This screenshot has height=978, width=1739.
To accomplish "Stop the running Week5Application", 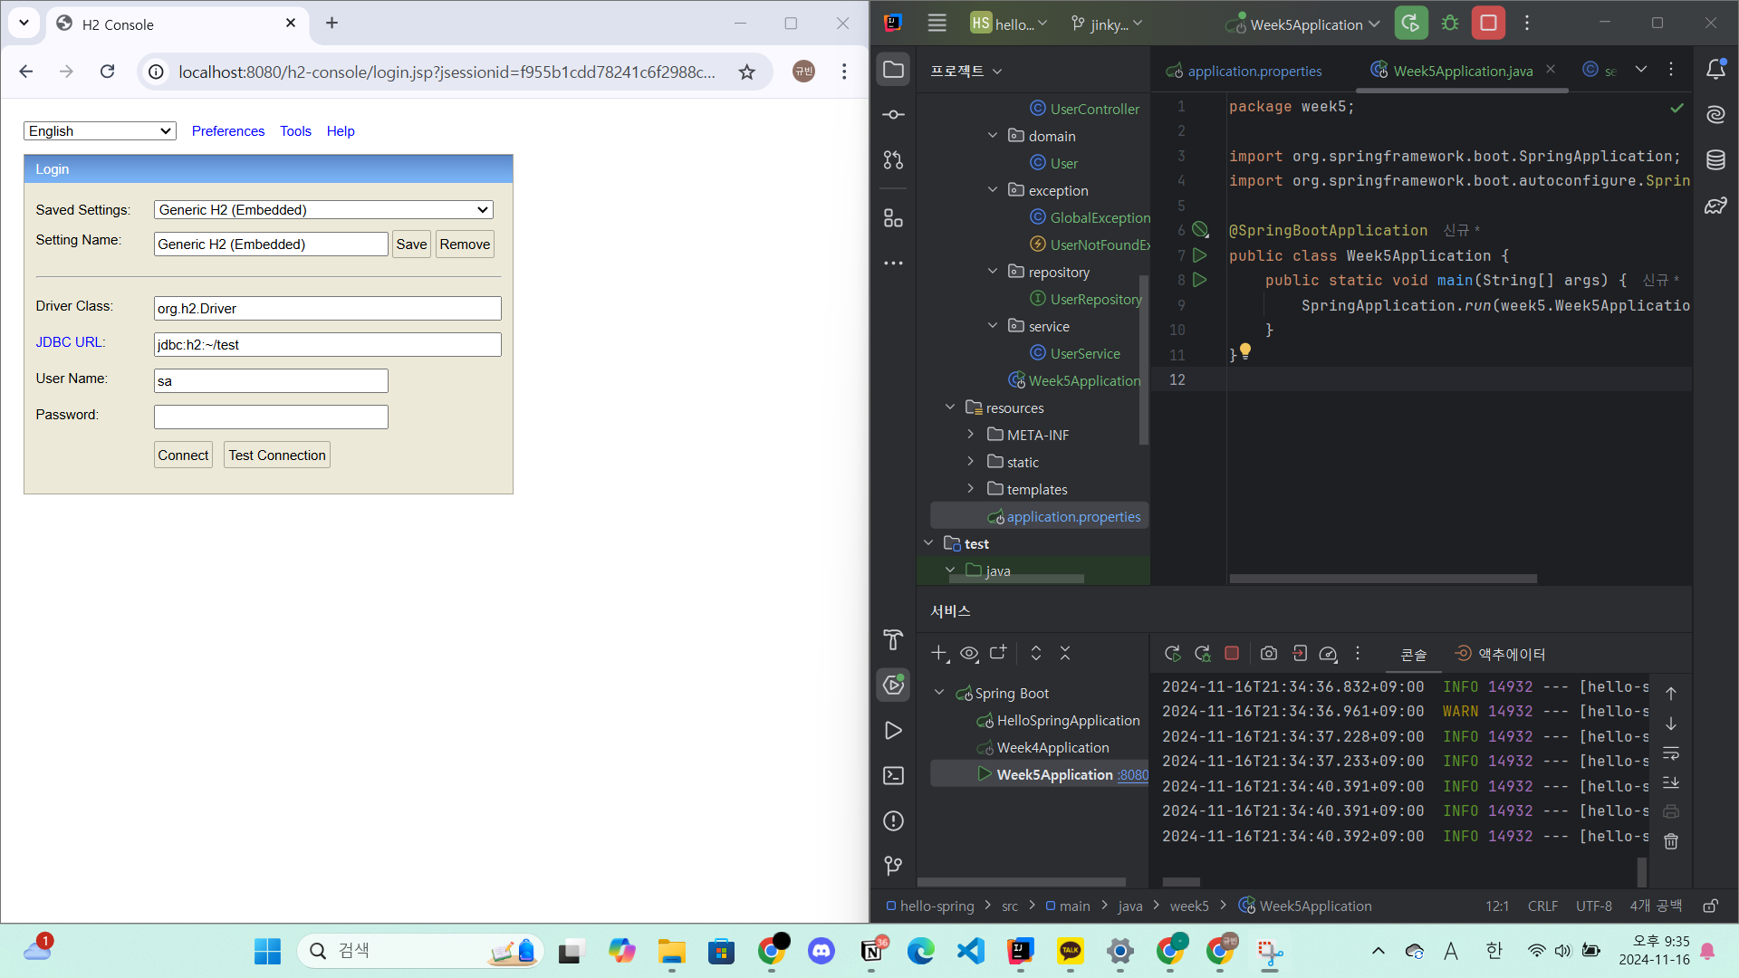I will [x=1488, y=24].
